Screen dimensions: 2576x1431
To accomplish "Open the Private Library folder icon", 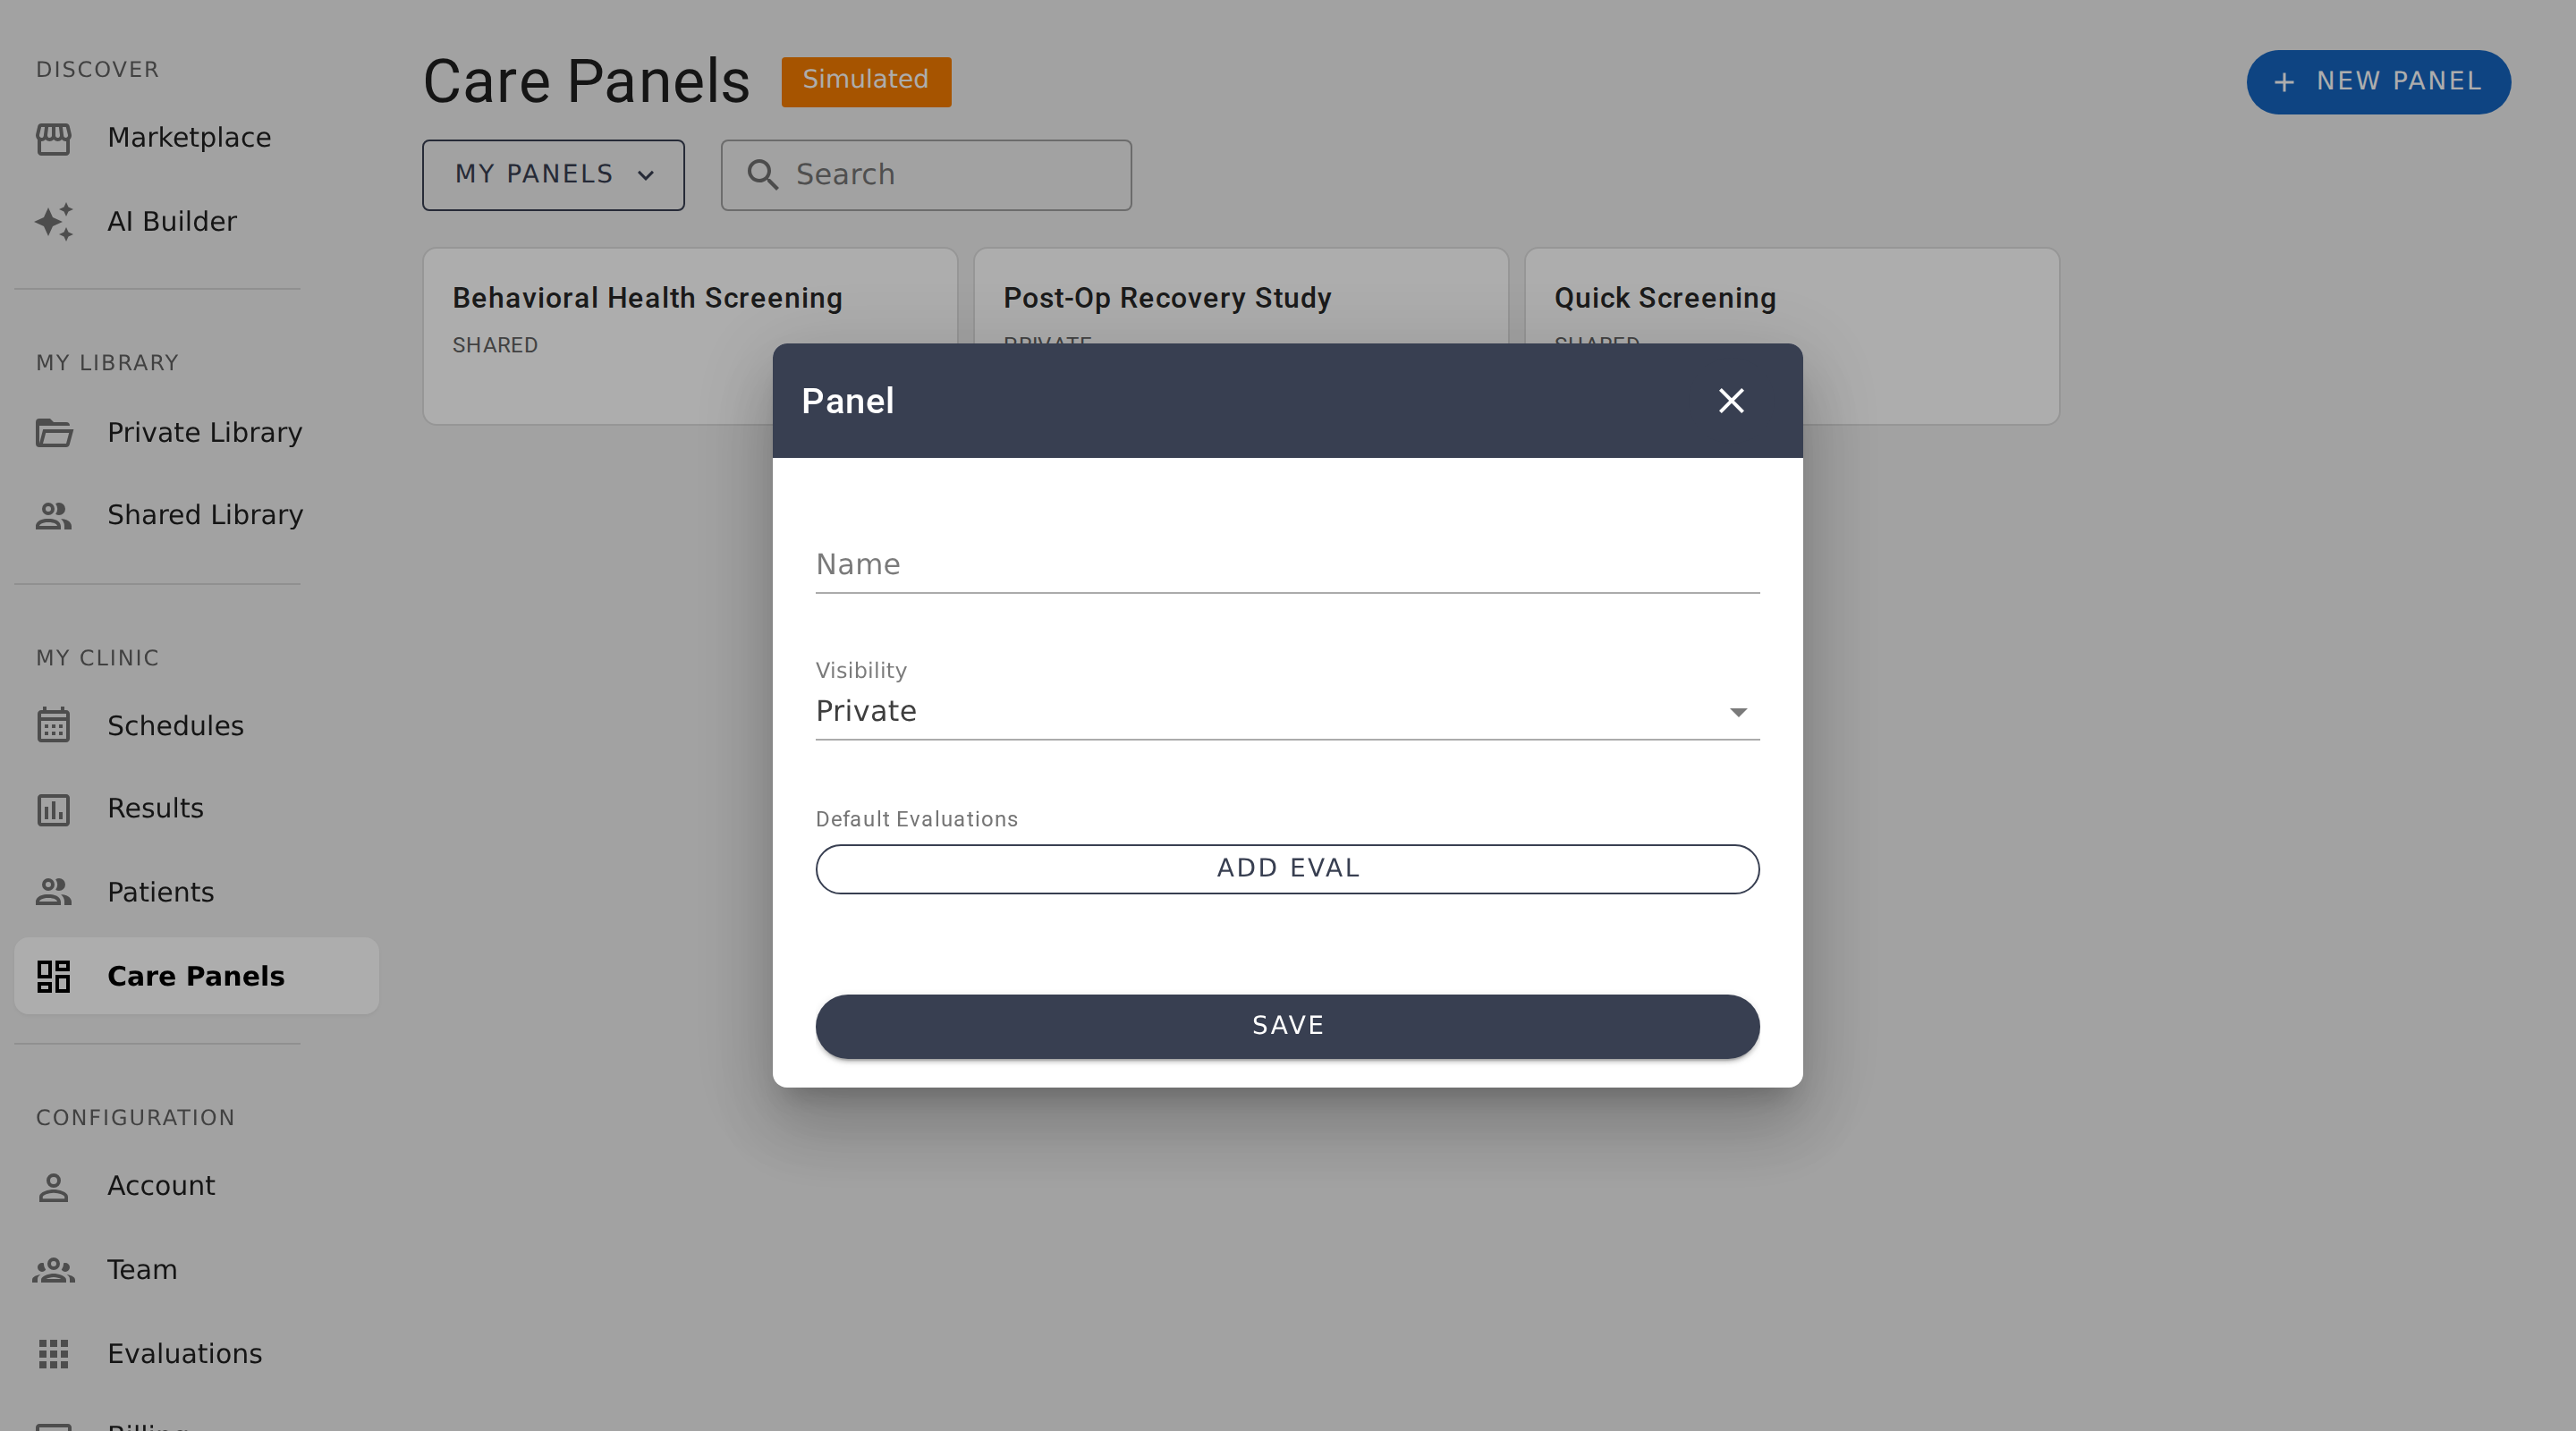I will point(54,434).
